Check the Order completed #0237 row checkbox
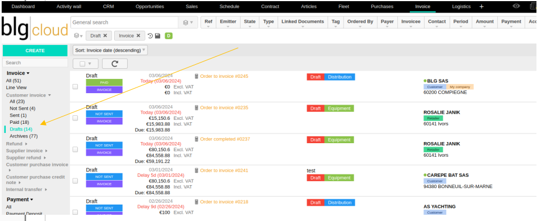 [x=75, y=149]
